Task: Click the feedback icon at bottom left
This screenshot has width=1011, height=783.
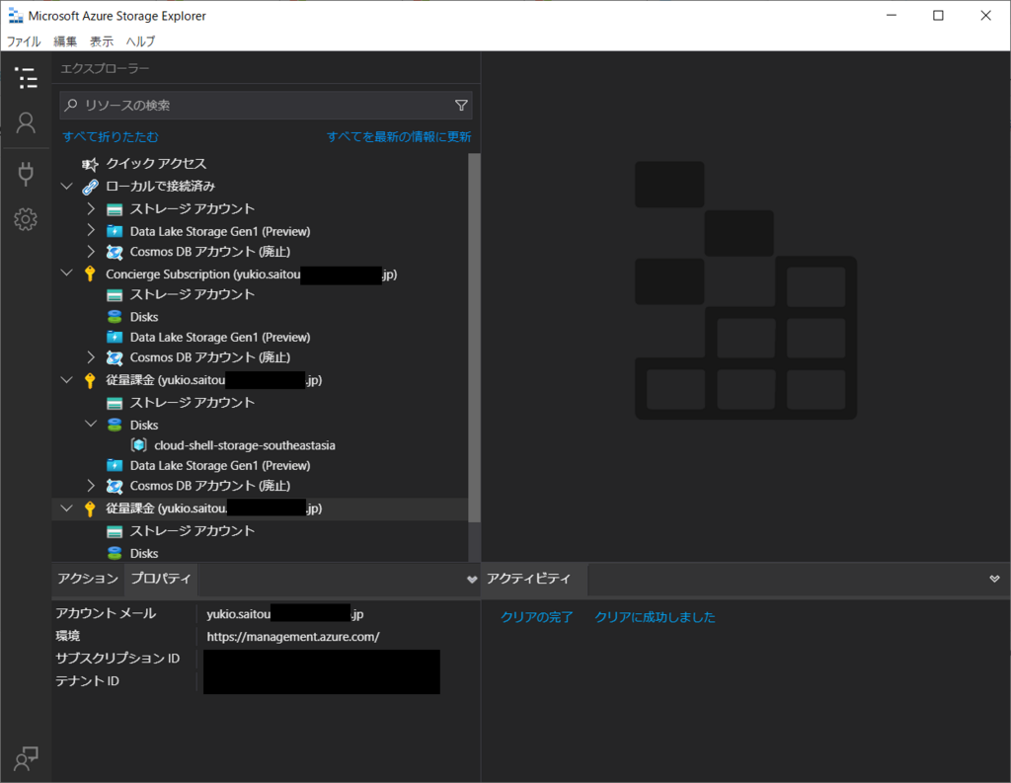Action: [x=26, y=757]
